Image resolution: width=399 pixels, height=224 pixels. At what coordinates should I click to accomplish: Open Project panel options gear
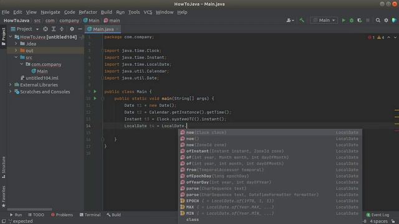pyautogui.click(x=72, y=29)
